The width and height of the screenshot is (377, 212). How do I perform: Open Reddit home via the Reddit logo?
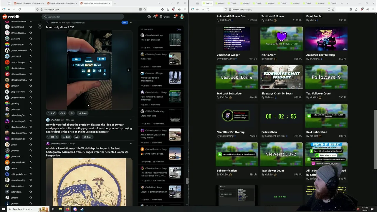click(x=11, y=17)
